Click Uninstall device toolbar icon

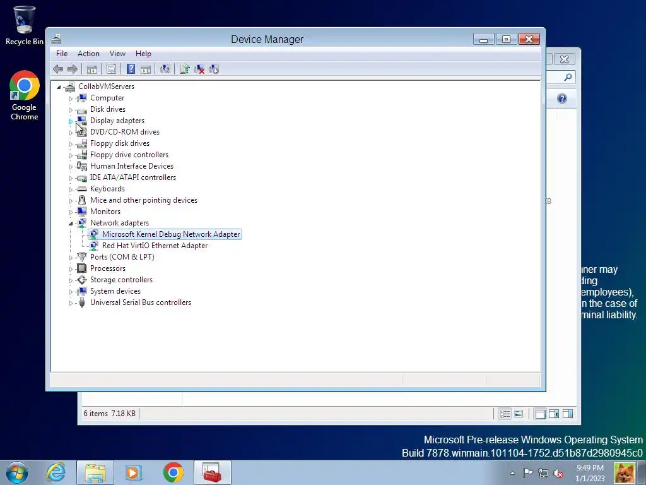tap(199, 69)
